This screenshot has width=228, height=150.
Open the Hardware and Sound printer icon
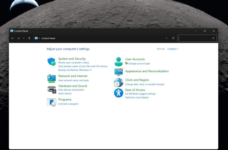(52, 90)
